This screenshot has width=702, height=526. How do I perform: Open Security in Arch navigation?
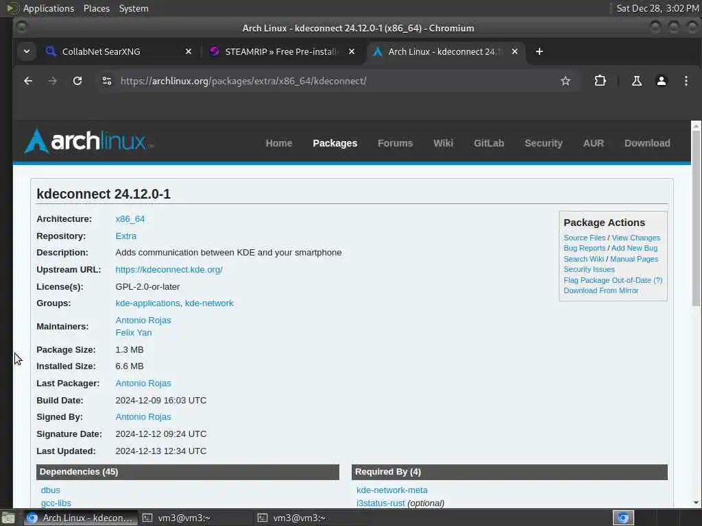(544, 143)
